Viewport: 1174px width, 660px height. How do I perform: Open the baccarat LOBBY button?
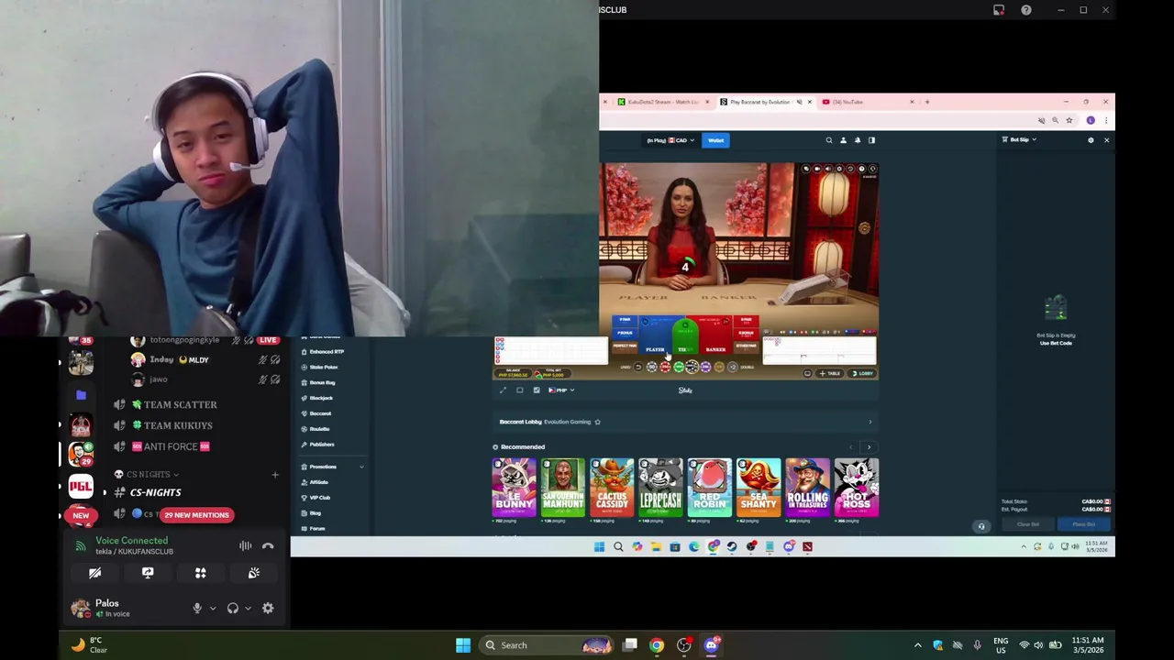click(862, 373)
